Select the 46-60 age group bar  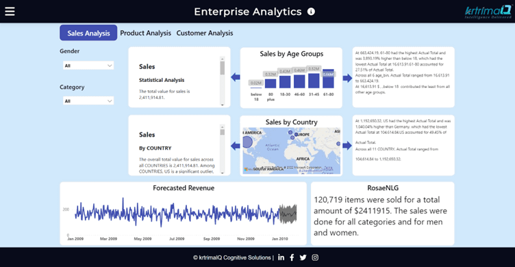pos(299,81)
